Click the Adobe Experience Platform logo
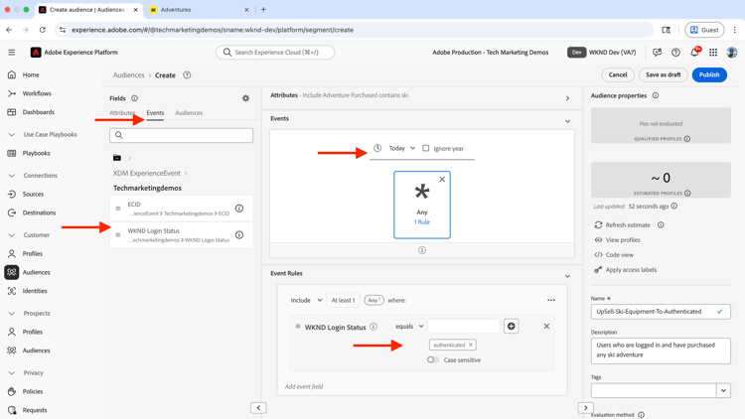Screen dimensions: 745x419 [x=36, y=53]
